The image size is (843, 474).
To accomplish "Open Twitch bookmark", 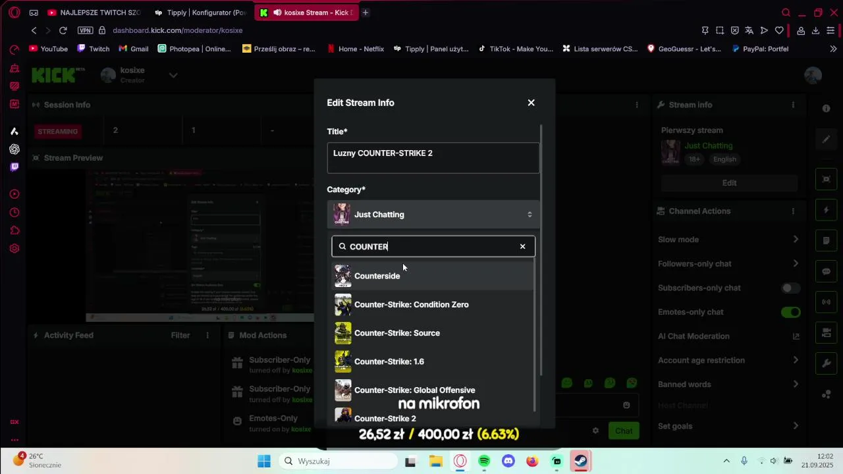I will [94, 49].
